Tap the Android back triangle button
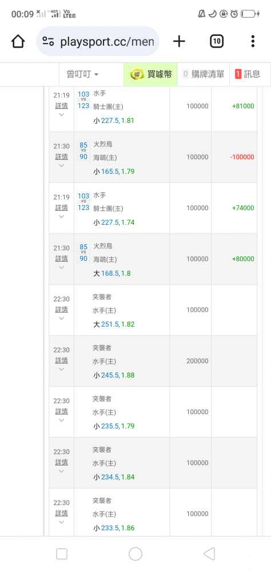Viewport: 271px width, 572px height. [209, 554]
